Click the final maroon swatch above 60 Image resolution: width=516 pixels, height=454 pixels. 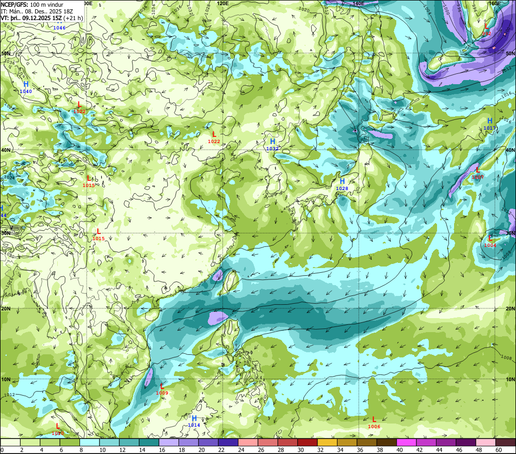pyautogui.click(x=505, y=442)
